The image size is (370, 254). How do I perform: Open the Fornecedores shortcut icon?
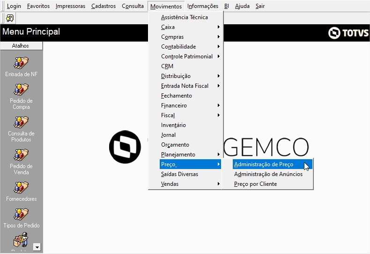(21, 188)
